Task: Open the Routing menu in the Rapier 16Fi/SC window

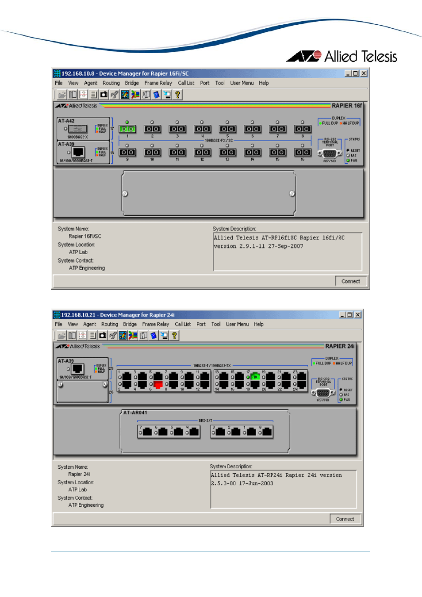Action: (111, 83)
